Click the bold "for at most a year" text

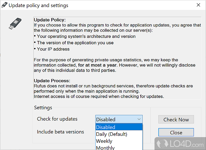pyautogui.click(x=97, y=65)
